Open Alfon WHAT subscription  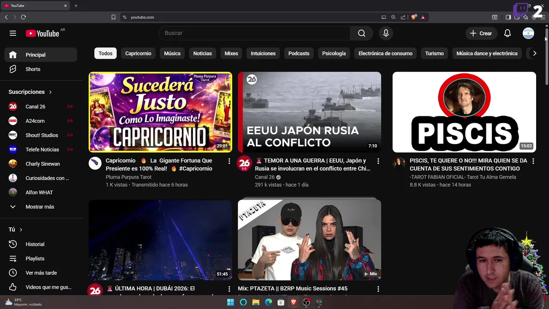click(x=41, y=192)
